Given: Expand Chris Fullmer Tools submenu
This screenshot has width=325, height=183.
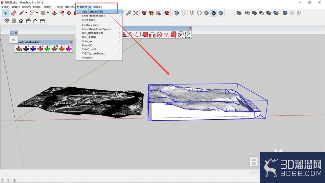Looking at the screenshot, I should point(99,16).
